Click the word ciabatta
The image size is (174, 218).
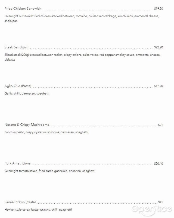point(10,60)
